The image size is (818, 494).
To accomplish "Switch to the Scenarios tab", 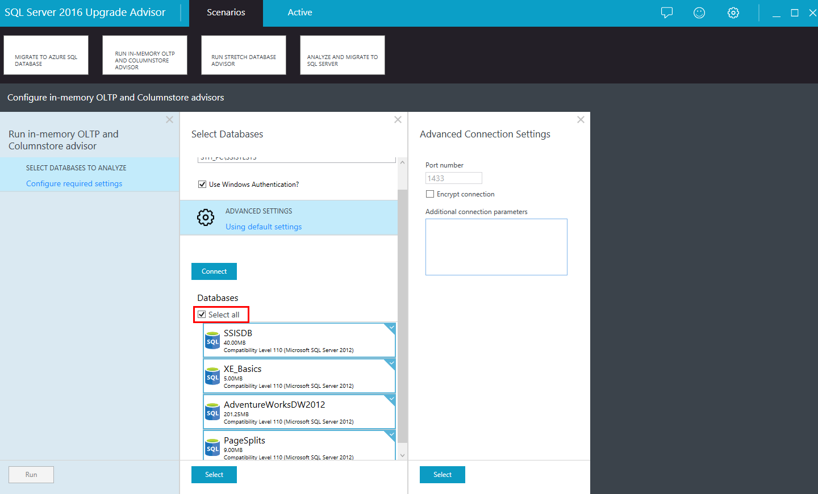I will [x=226, y=12].
